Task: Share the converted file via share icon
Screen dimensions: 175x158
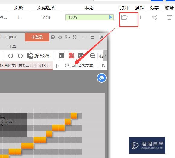Action: coord(154,17)
